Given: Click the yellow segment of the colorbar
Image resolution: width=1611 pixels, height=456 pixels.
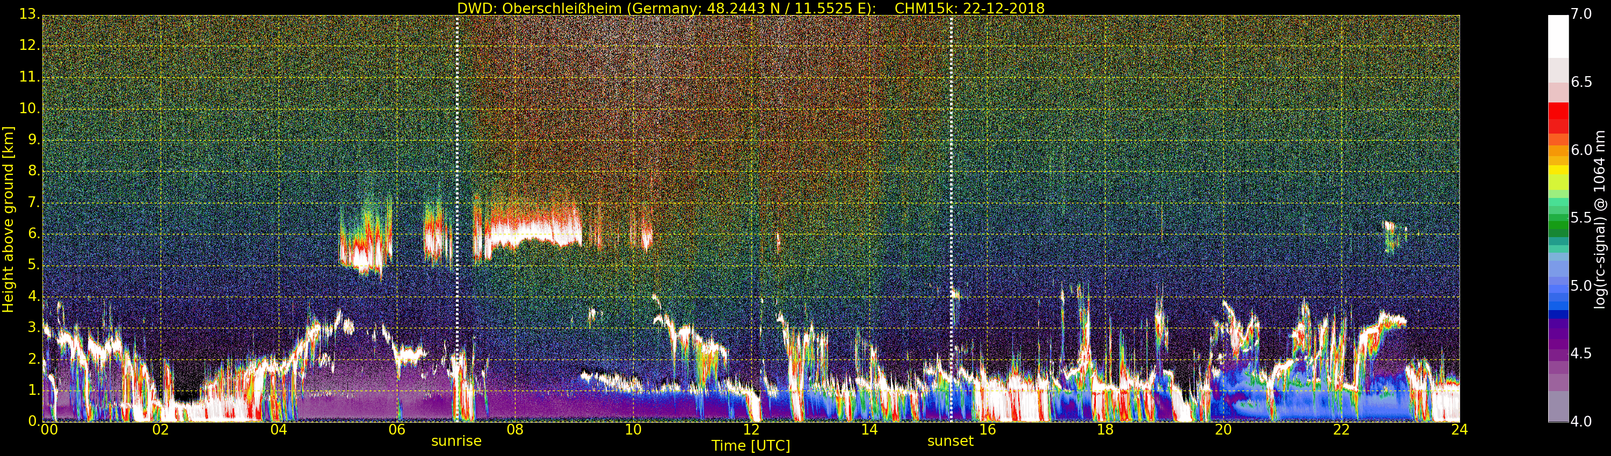Looking at the screenshot, I should tap(1558, 170).
